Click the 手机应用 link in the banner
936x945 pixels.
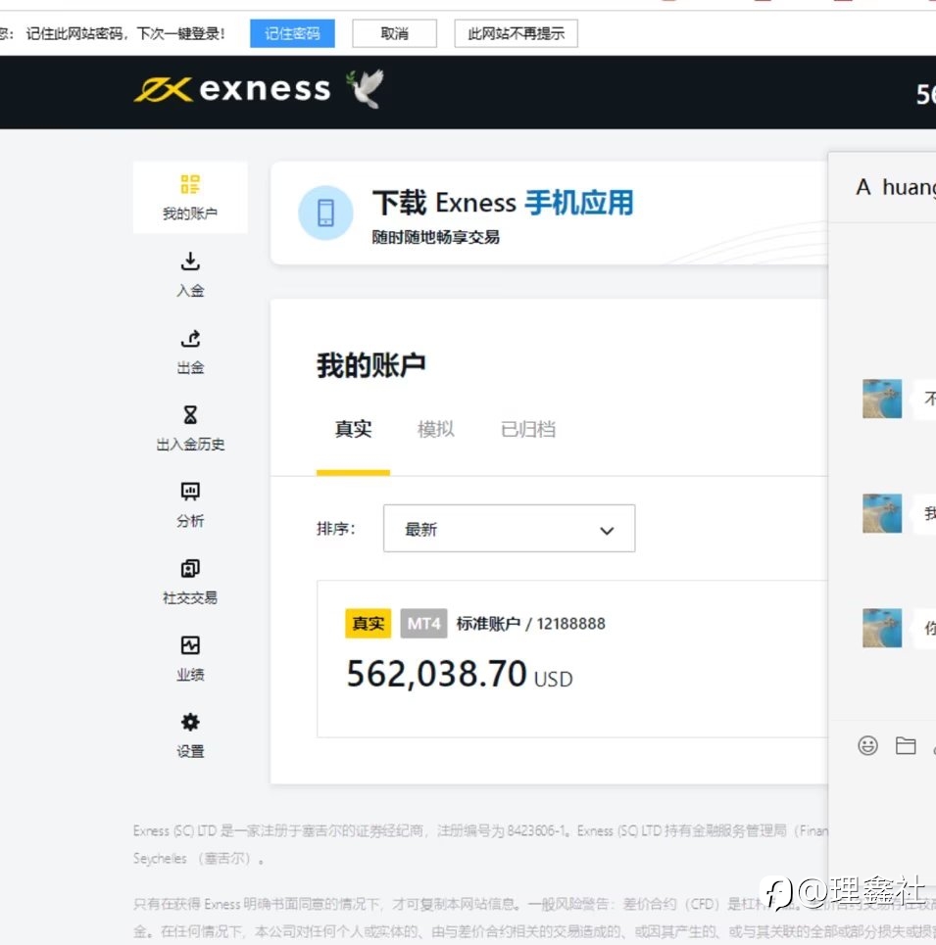[x=579, y=203]
